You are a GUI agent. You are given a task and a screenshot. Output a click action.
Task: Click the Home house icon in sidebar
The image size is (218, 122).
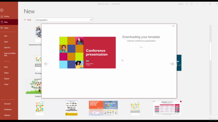click(2, 16)
